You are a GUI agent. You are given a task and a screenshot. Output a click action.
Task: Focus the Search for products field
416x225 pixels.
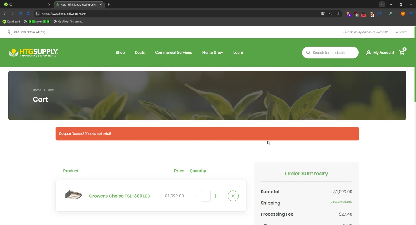pos(330,53)
